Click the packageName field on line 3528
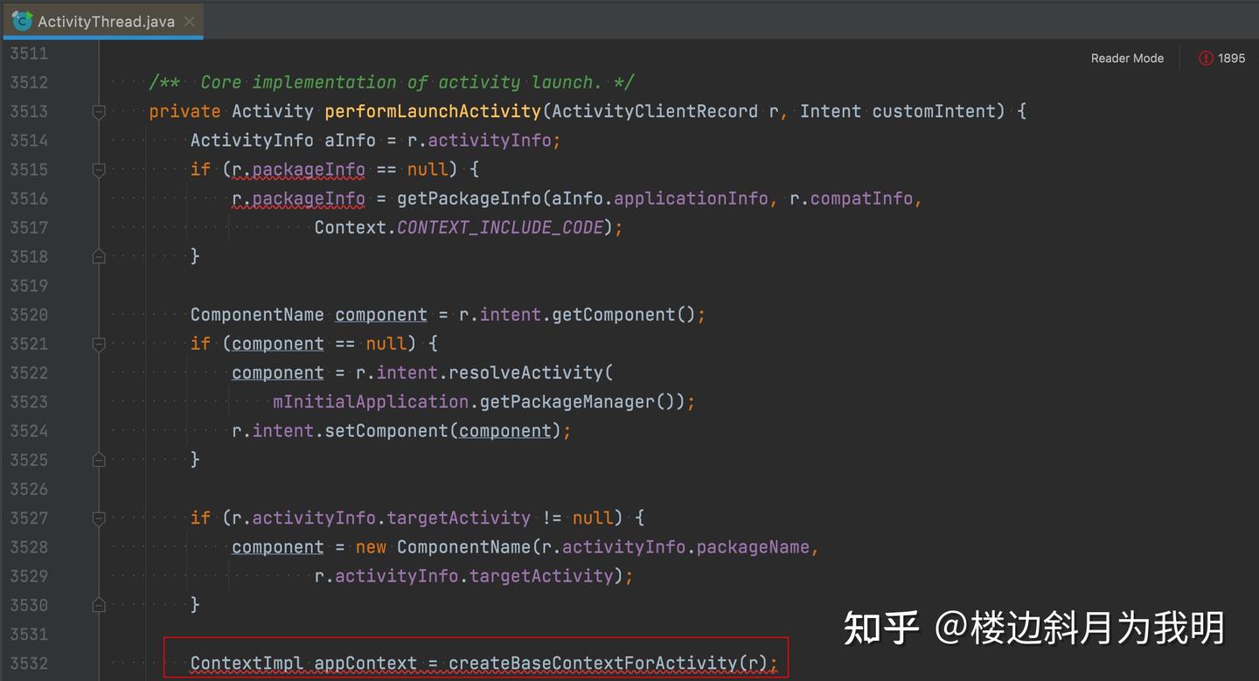The image size is (1259, 681). click(x=753, y=547)
